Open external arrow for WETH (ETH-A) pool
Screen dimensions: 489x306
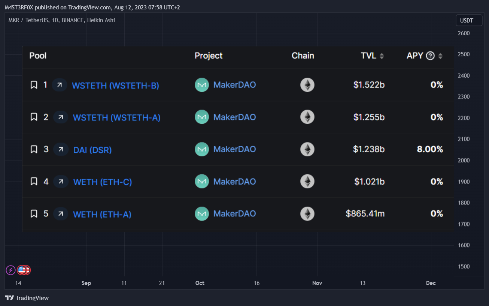click(x=61, y=214)
